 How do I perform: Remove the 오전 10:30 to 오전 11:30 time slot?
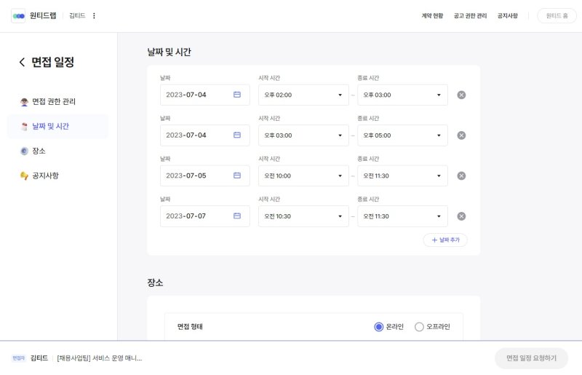tap(461, 216)
